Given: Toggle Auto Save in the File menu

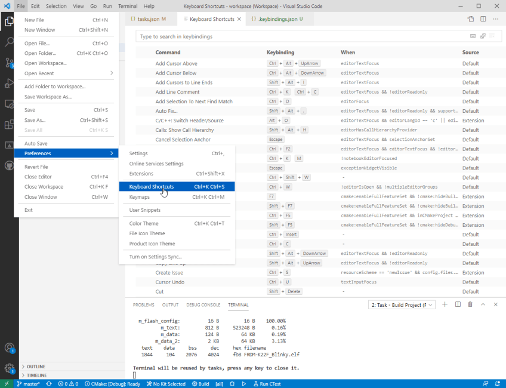Looking at the screenshot, I should tap(36, 143).
